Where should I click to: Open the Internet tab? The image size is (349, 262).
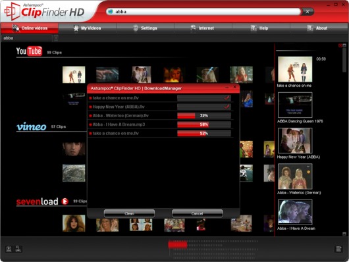click(x=203, y=28)
